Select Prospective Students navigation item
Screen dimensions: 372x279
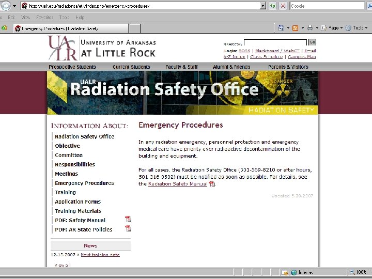72,67
